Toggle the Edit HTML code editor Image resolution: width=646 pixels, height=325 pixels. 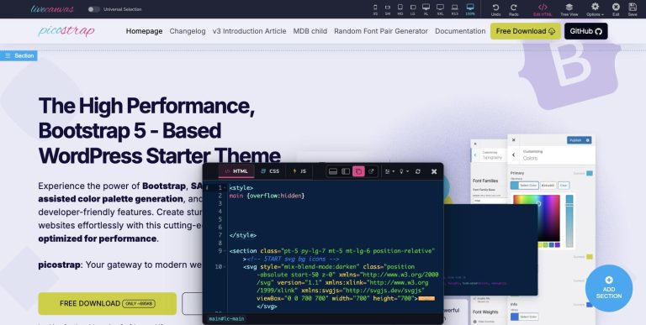[543, 9]
